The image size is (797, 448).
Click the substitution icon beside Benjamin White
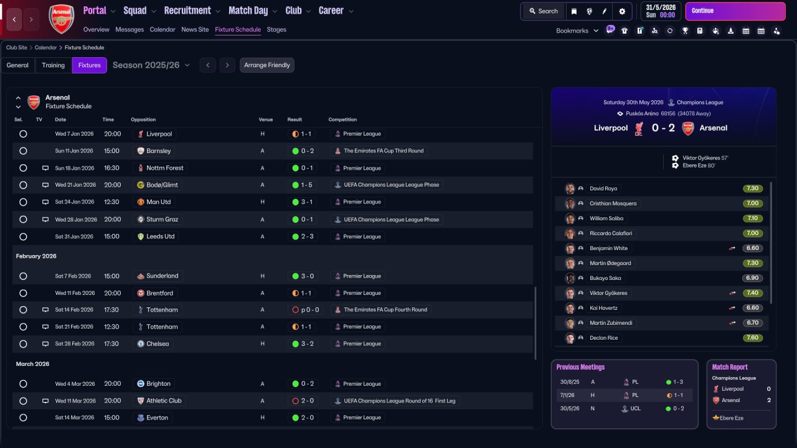[x=733, y=248]
